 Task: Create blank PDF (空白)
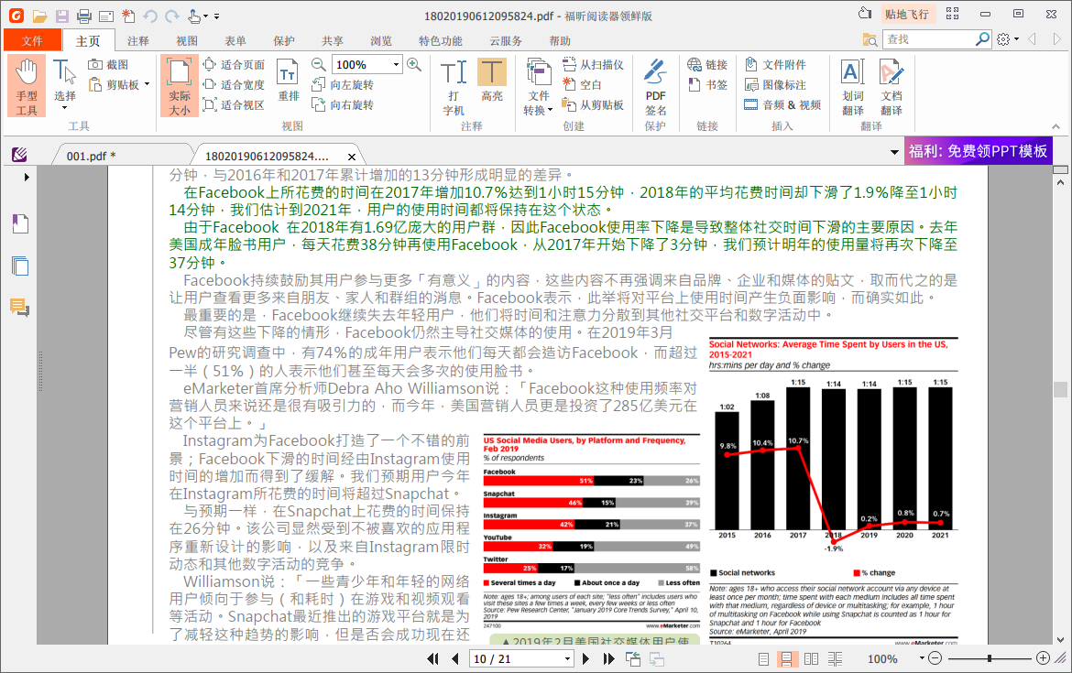(x=582, y=85)
